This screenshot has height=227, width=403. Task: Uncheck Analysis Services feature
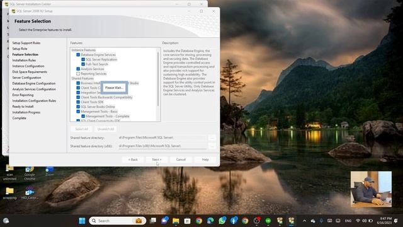78,69
